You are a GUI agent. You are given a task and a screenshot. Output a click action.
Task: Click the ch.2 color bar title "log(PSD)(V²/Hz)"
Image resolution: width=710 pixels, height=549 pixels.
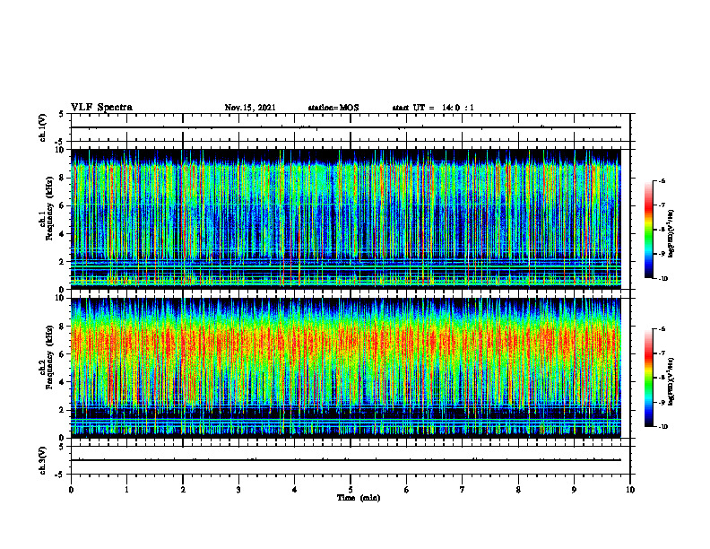672,381
